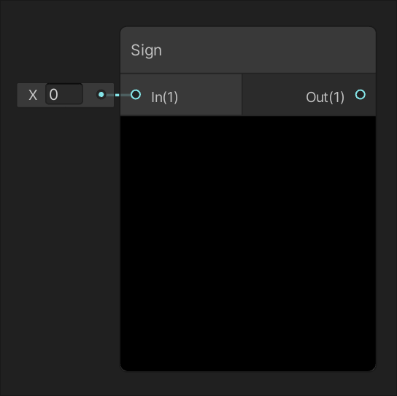
Task: Click the gap between 0 field and cyan dot
Action: (x=90, y=95)
